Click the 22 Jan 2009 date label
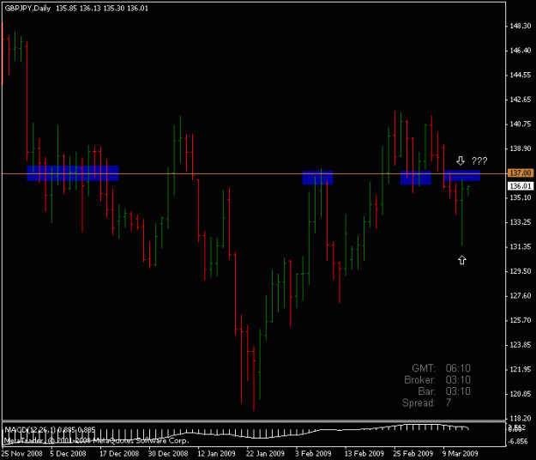 (265, 453)
